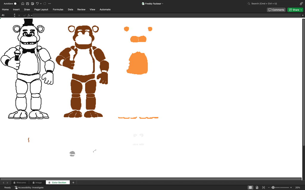Click the Ready status text
The width and height of the screenshot is (305, 190).
pos(7,188)
